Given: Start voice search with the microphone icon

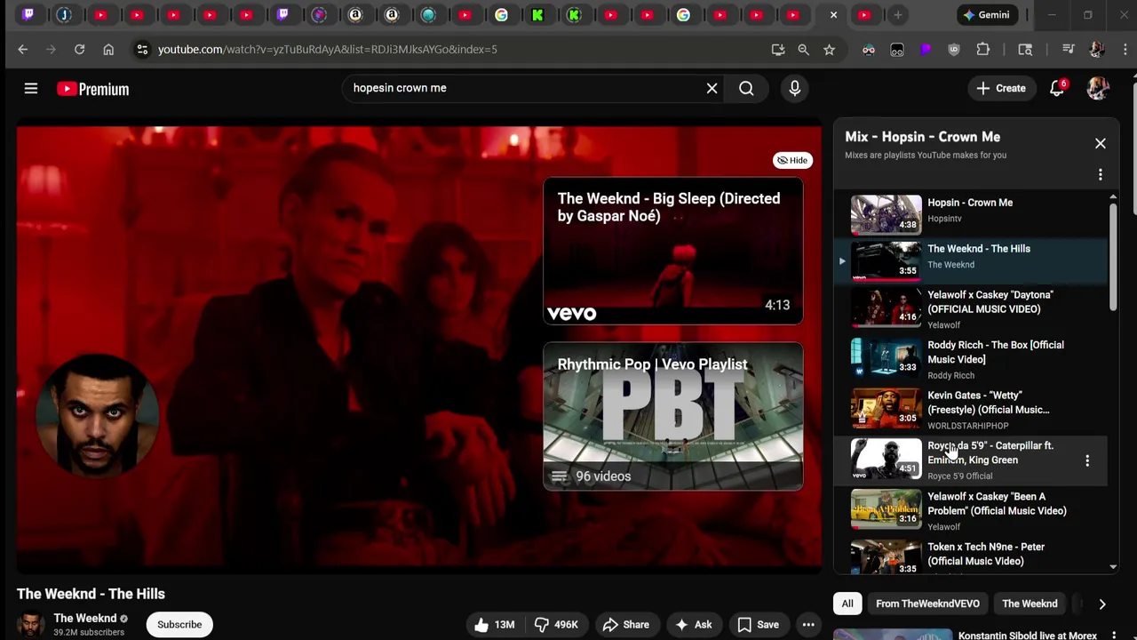Looking at the screenshot, I should click(x=794, y=88).
